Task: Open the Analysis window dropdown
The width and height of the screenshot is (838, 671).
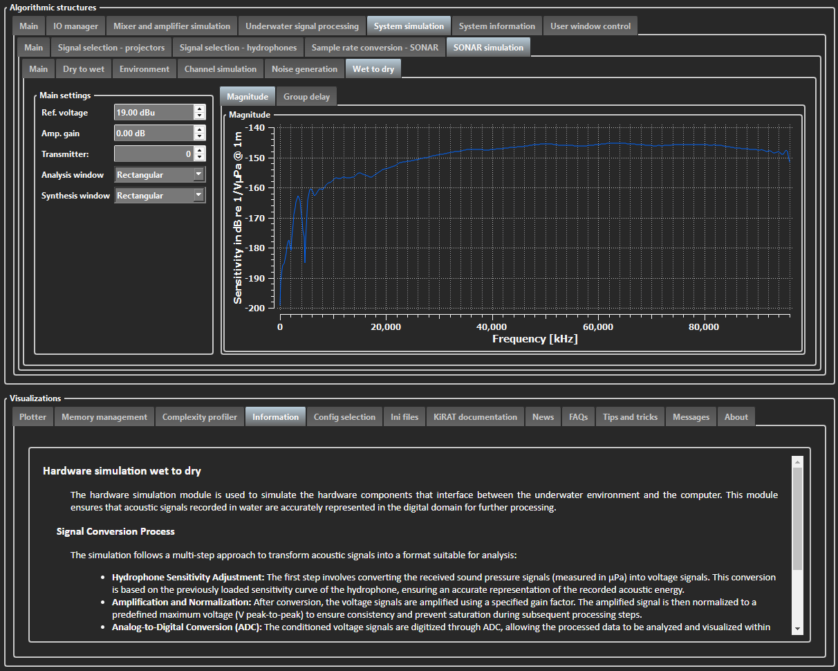Action: point(160,175)
